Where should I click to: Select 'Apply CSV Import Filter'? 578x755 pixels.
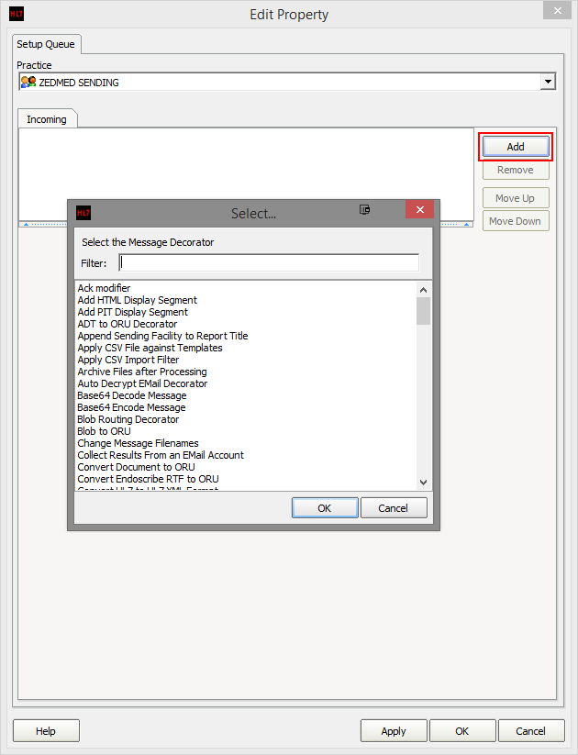128,360
